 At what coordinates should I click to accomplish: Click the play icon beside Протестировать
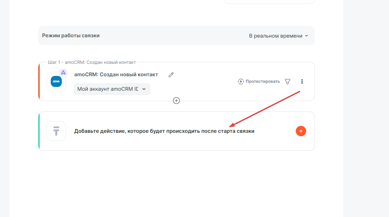tap(241, 81)
